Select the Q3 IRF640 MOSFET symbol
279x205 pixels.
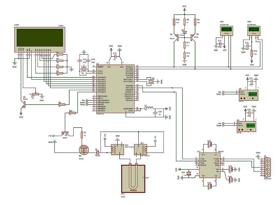click(x=84, y=150)
